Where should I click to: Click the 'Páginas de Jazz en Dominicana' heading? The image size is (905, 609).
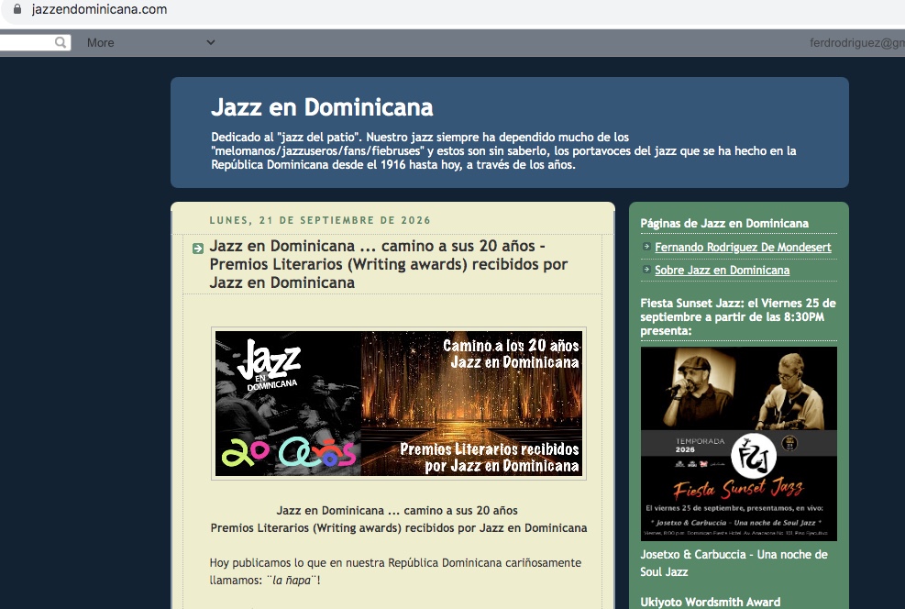click(x=724, y=224)
